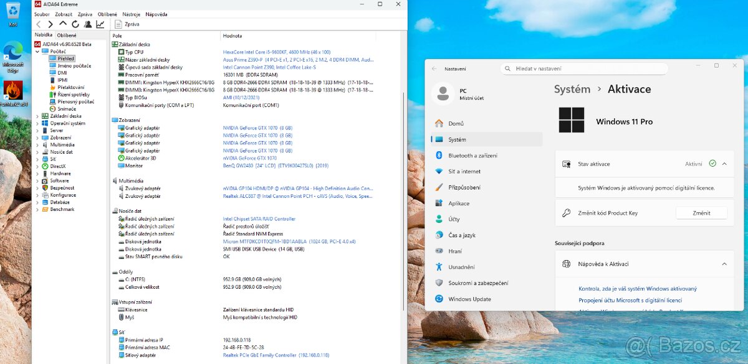Collapse the Počítač tree node
The height and width of the screenshot is (364, 748).
[x=37, y=52]
